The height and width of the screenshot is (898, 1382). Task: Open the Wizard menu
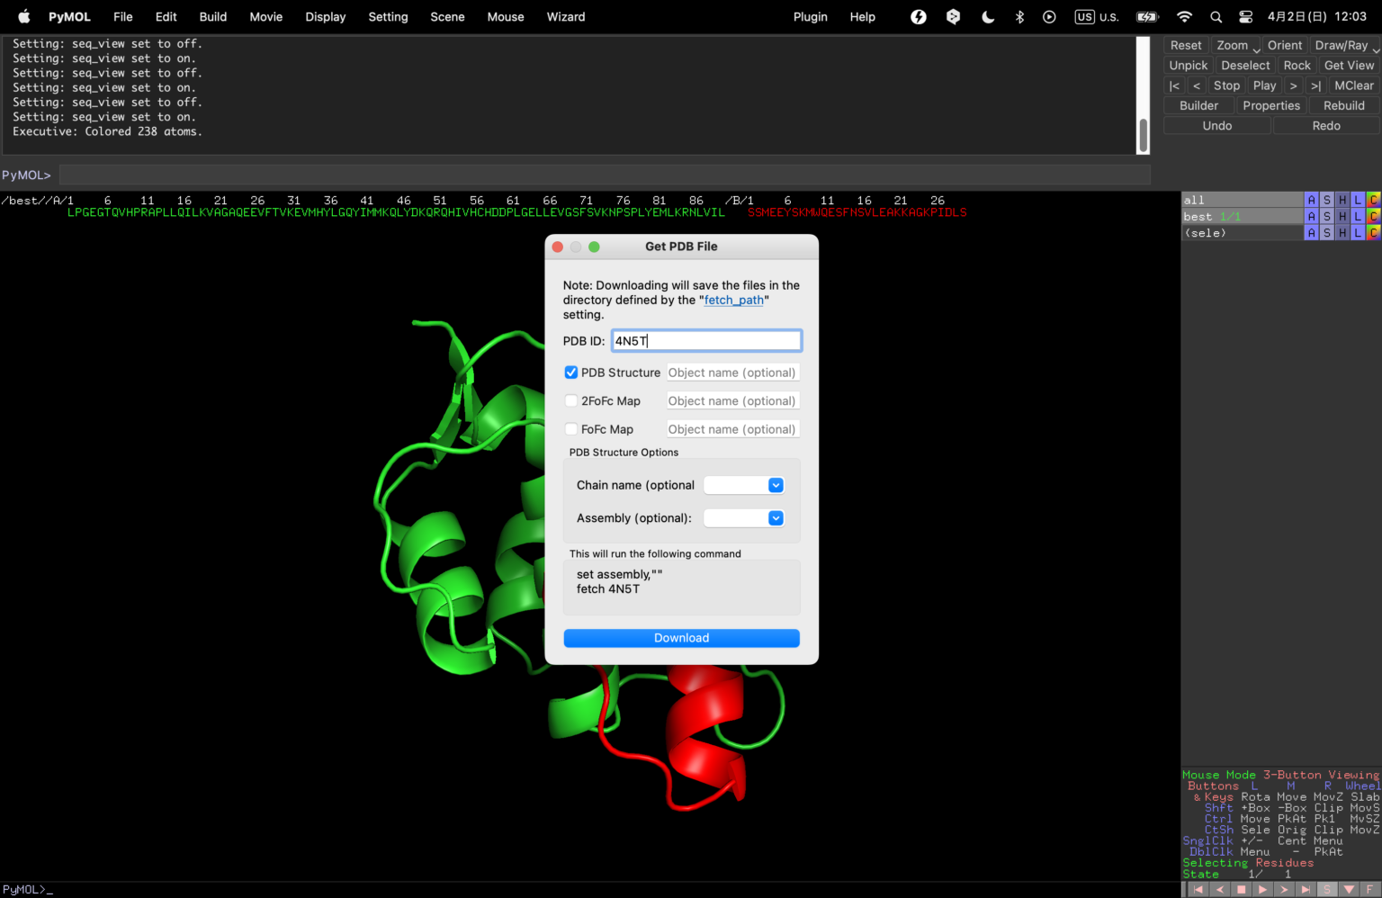coord(566,16)
